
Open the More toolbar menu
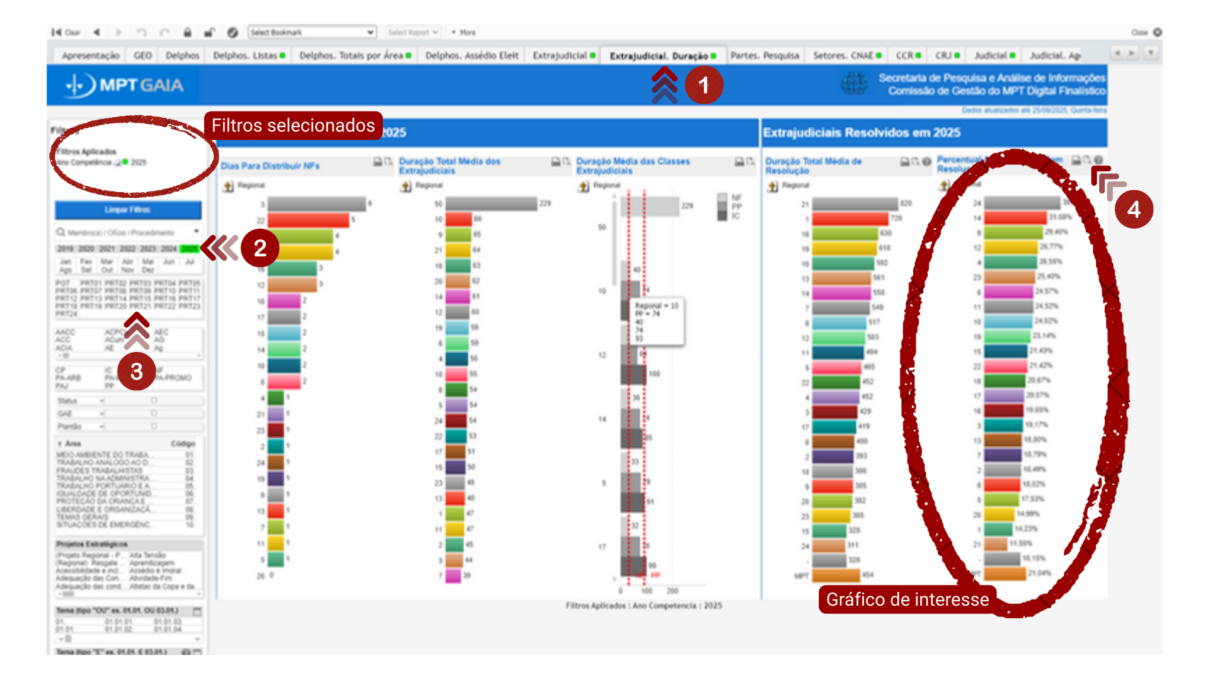(x=464, y=32)
